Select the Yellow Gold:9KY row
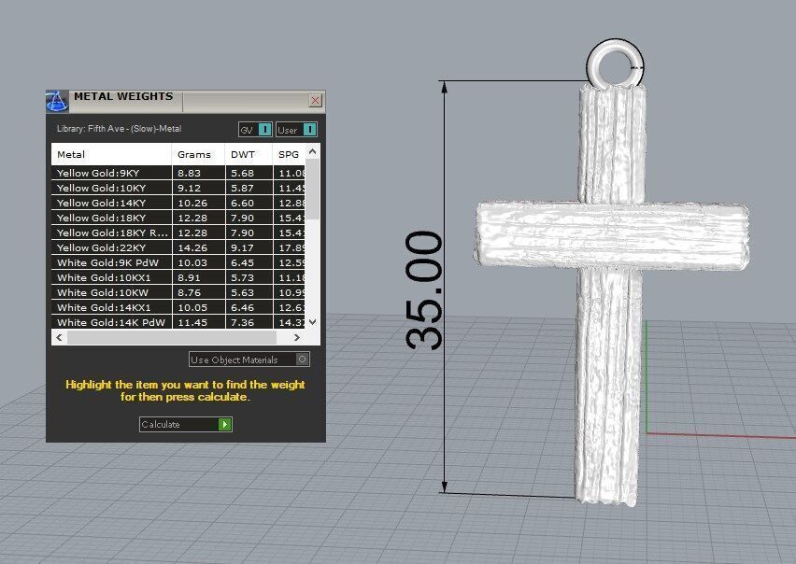This screenshot has width=796, height=564. click(178, 173)
